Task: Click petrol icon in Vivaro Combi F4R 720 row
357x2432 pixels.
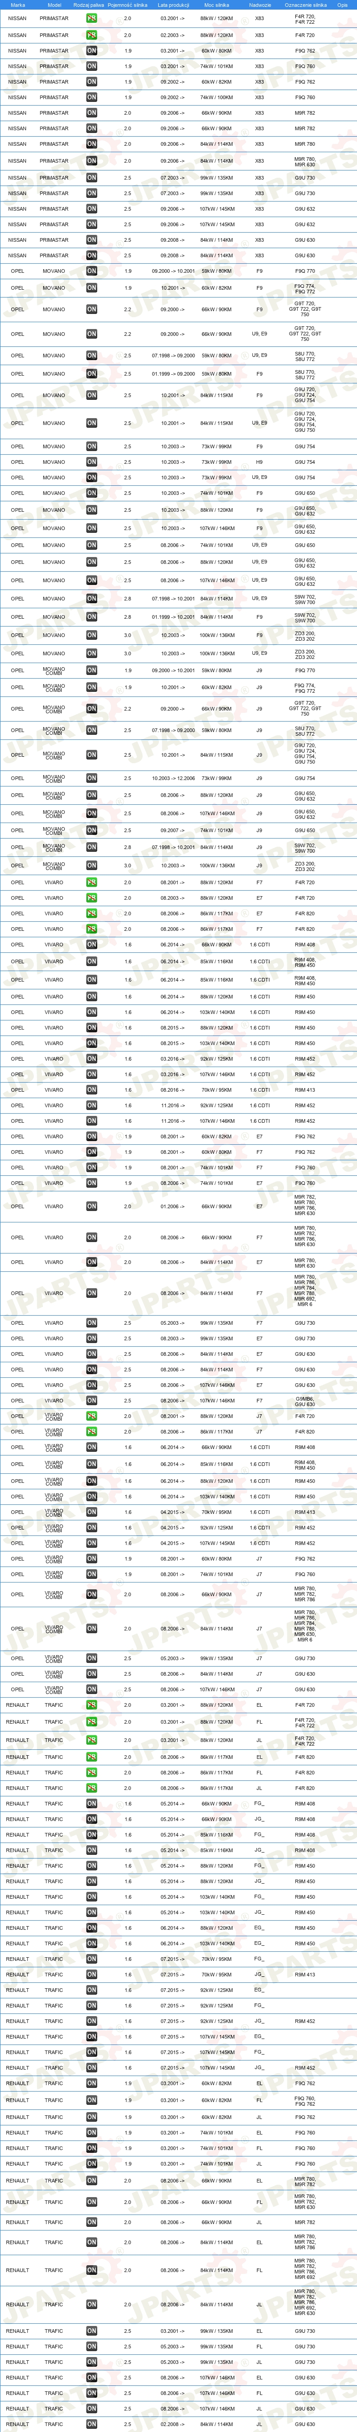Action: tap(91, 1416)
